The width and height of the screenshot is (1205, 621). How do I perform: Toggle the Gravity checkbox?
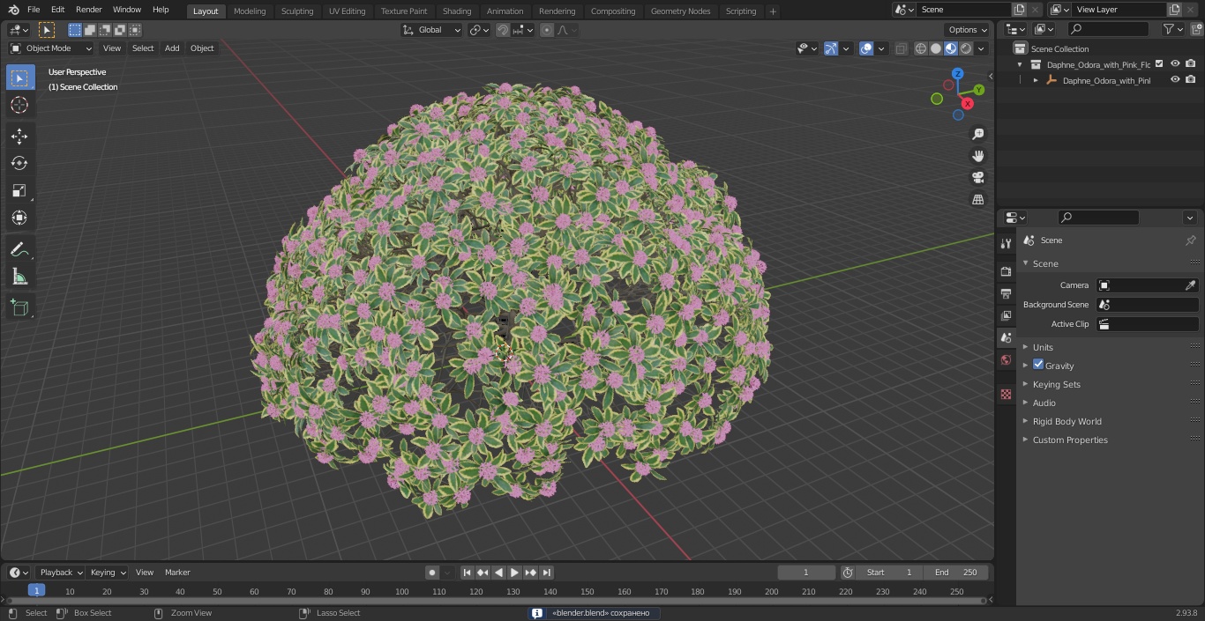[1038, 365]
